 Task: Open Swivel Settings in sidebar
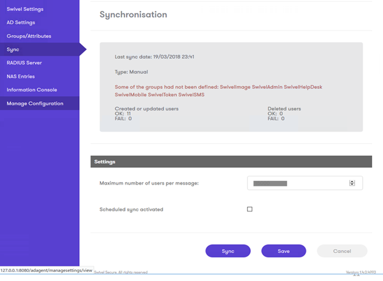click(25, 9)
